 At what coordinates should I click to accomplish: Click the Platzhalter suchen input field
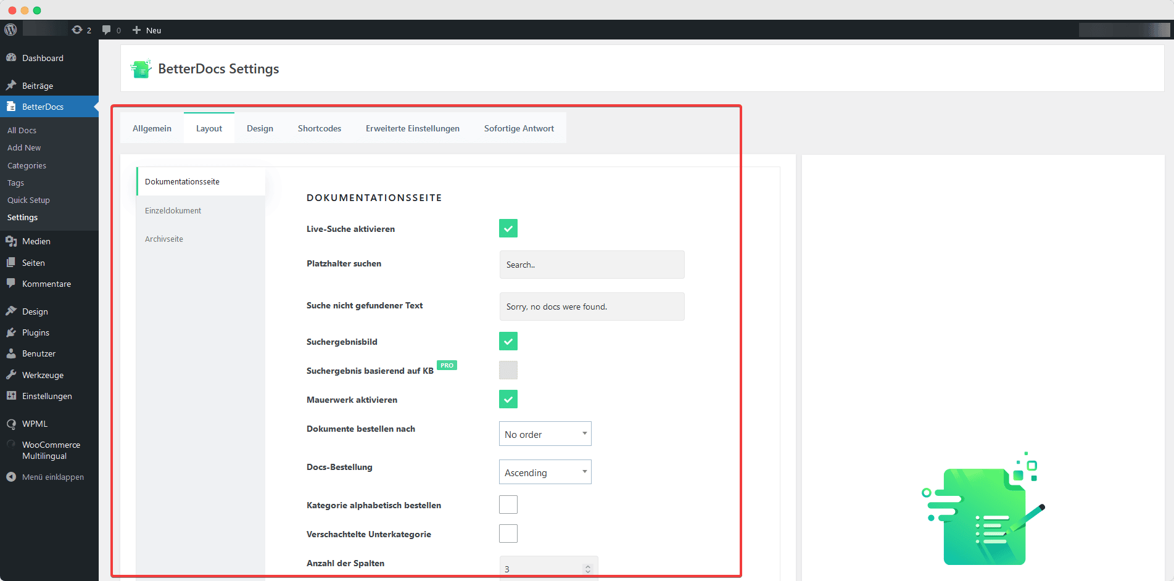click(x=591, y=264)
